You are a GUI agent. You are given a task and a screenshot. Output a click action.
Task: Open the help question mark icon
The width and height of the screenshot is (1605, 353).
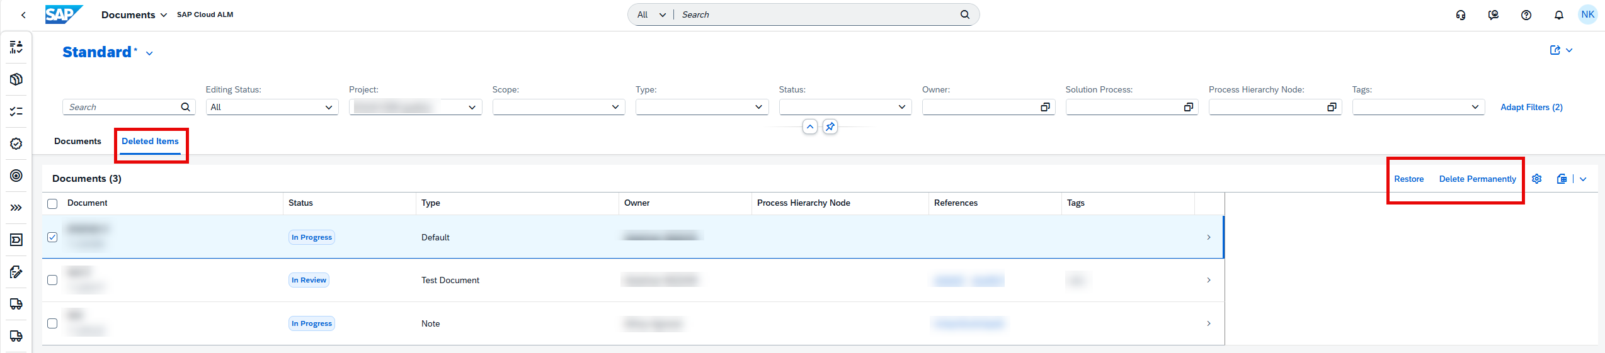pos(1526,15)
